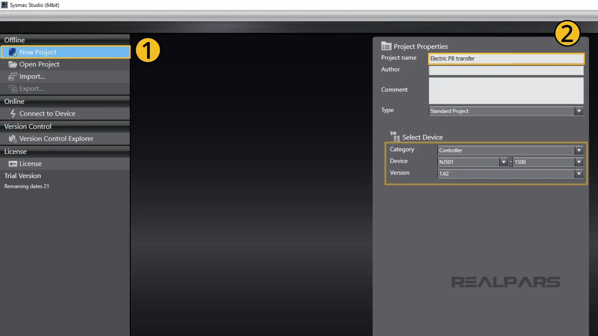Click the New Project icon
The image size is (598, 336).
point(12,52)
